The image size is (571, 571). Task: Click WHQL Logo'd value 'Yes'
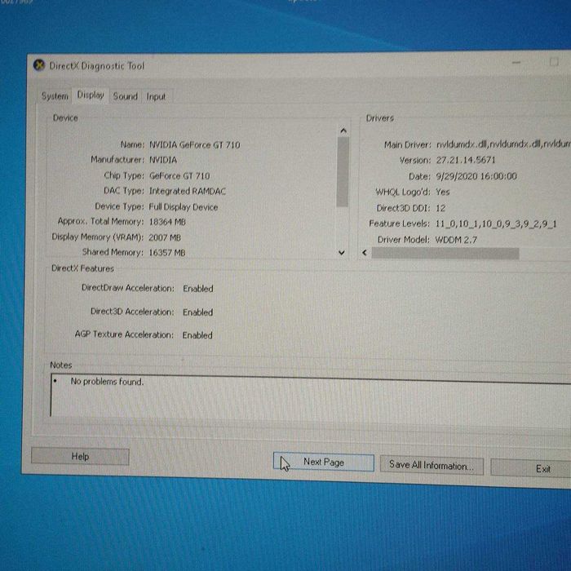[442, 192]
